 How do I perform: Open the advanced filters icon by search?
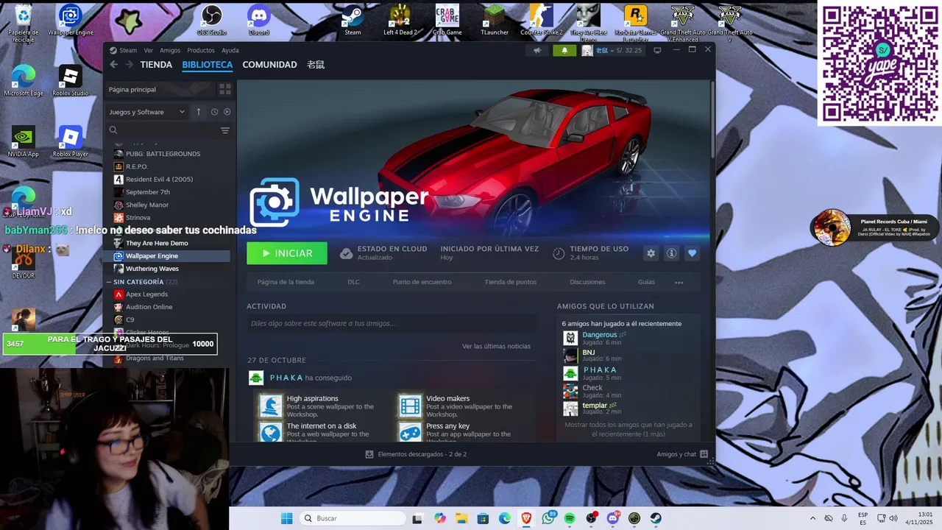(225, 130)
